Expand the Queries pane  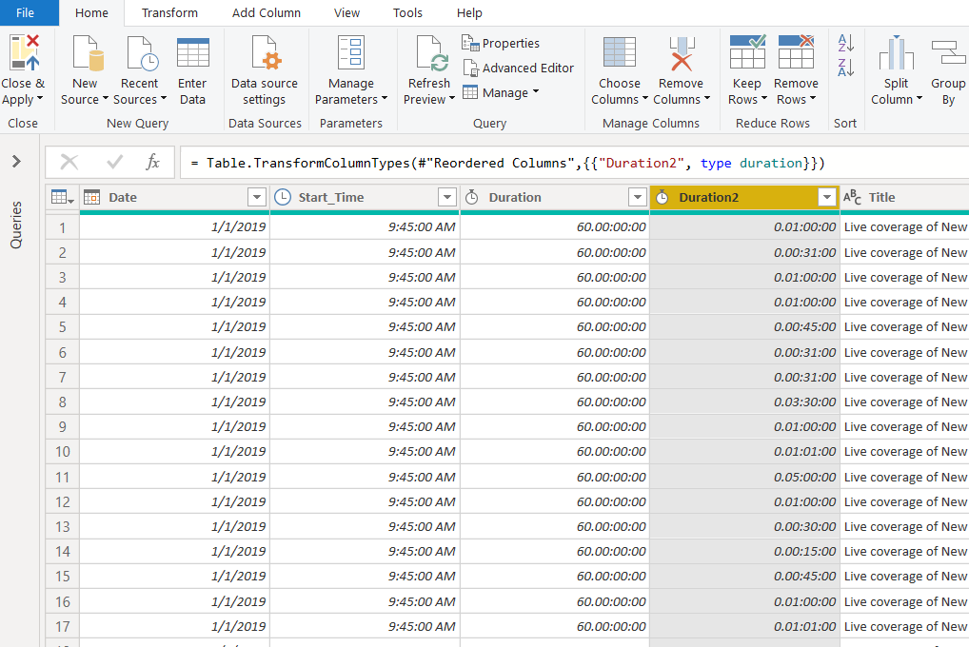point(16,162)
